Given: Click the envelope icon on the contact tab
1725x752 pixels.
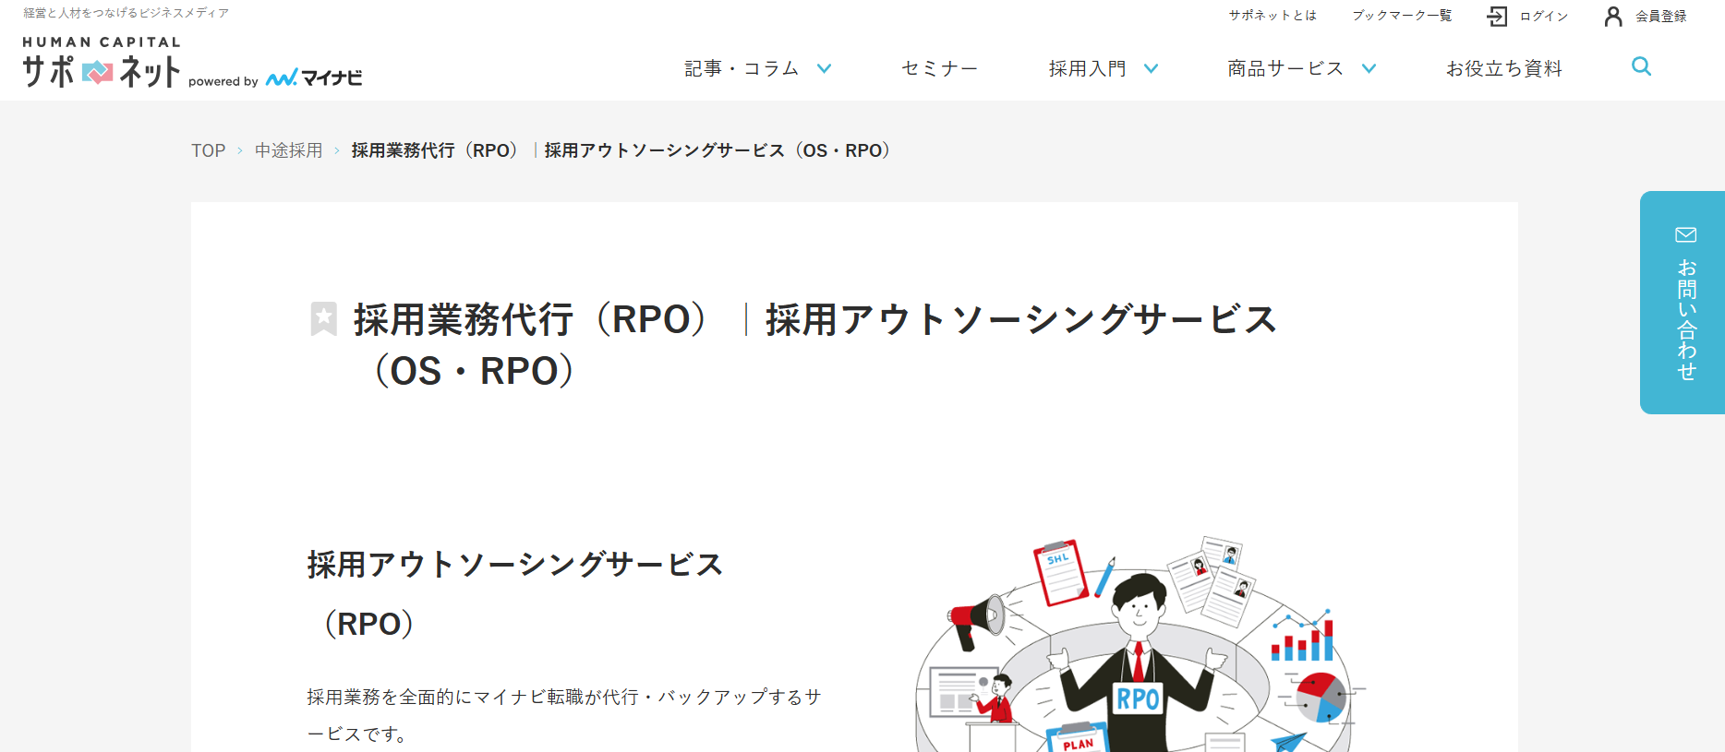Looking at the screenshot, I should point(1685,235).
